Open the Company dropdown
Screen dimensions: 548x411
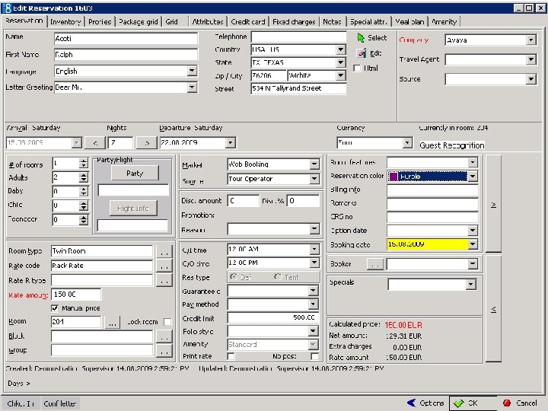tap(531, 40)
